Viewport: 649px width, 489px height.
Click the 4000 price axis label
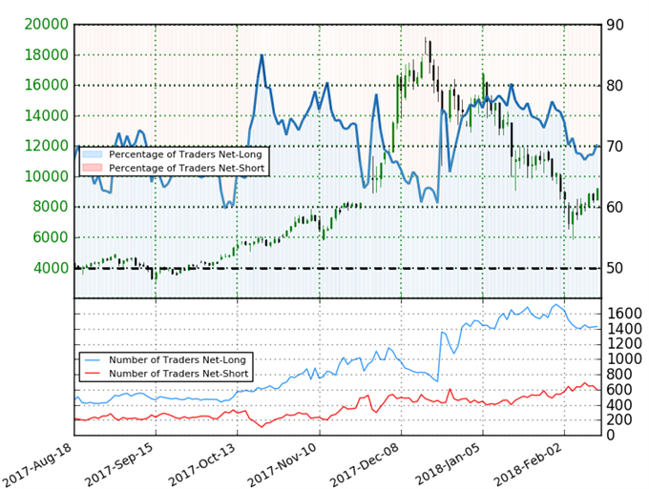click(x=51, y=268)
